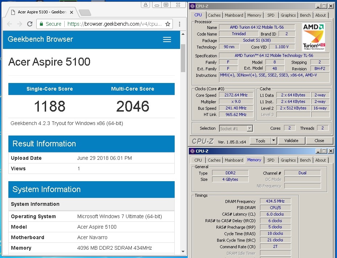
Task: Click the multi-core score 2046
Action: [x=133, y=107]
